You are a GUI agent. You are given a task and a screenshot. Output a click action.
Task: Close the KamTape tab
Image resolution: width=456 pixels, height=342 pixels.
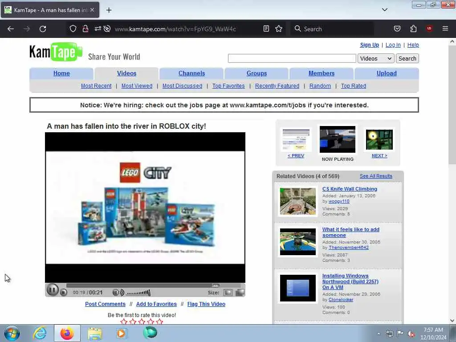pyautogui.click(x=92, y=10)
